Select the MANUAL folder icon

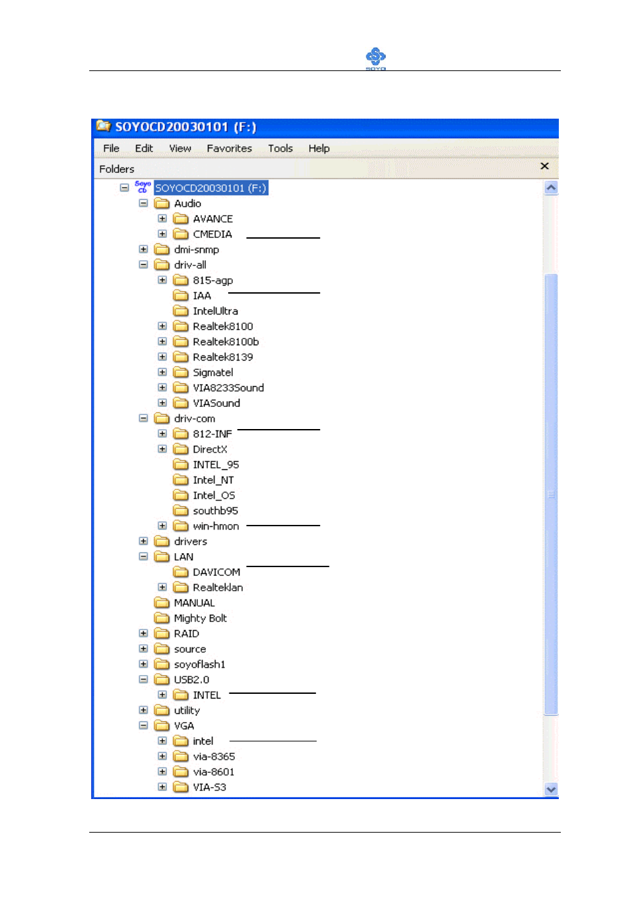pos(162,603)
